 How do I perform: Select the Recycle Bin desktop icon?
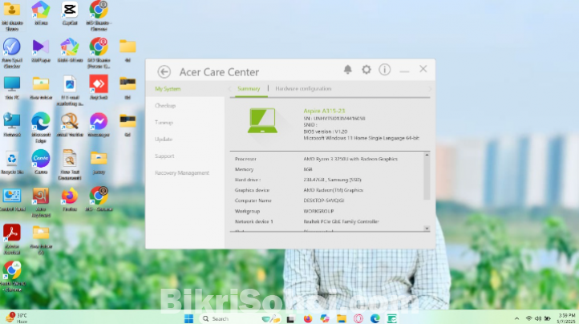(x=12, y=162)
